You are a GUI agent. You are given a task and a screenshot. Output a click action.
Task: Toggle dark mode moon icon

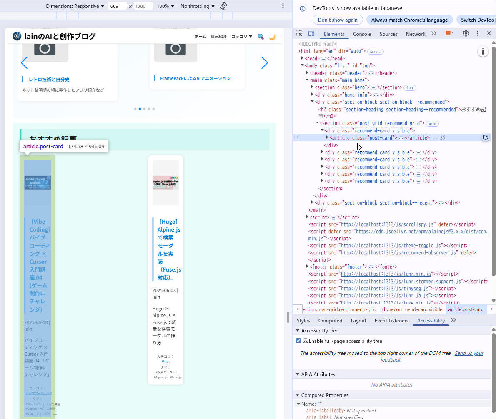coord(272,37)
